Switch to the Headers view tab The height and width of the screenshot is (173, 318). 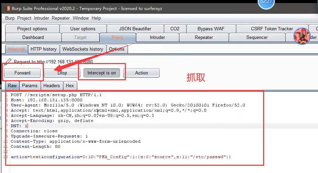pyautogui.click(x=51, y=86)
